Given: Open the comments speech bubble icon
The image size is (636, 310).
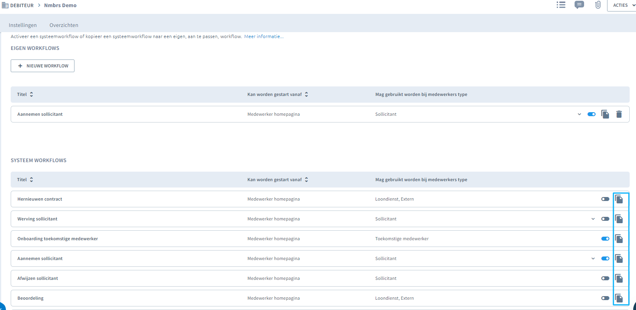Looking at the screenshot, I should pos(579,5).
